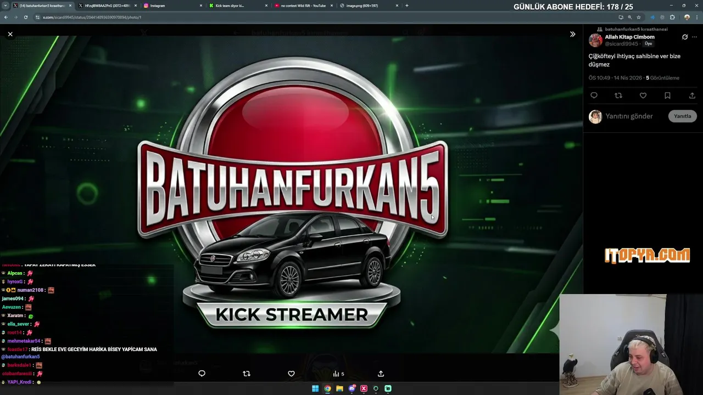This screenshot has height=395, width=703.
Task: Open the red X app in taskbar
Action: (x=364, y=388)
